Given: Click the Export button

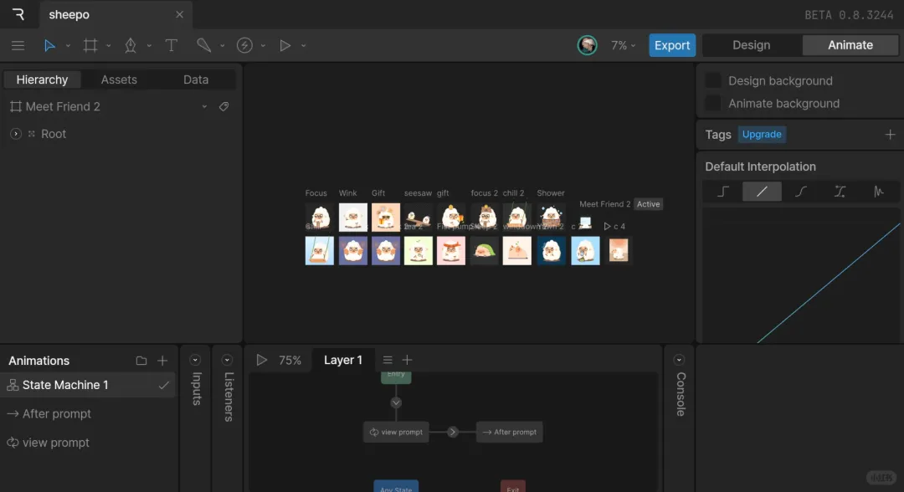Looking at the screenshot, I should pyautogui.click(x=671, y=45).
